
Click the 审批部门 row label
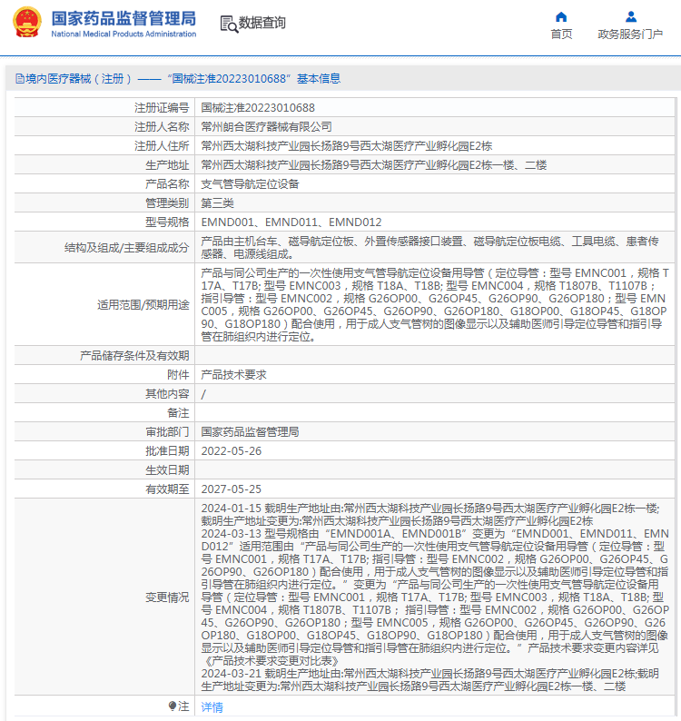pyautogui.click(x=167, y=431)
